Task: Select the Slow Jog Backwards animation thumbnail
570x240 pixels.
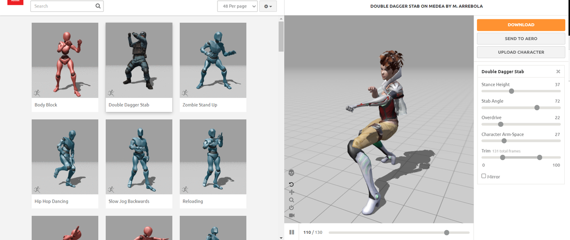Action: [139, 157]
